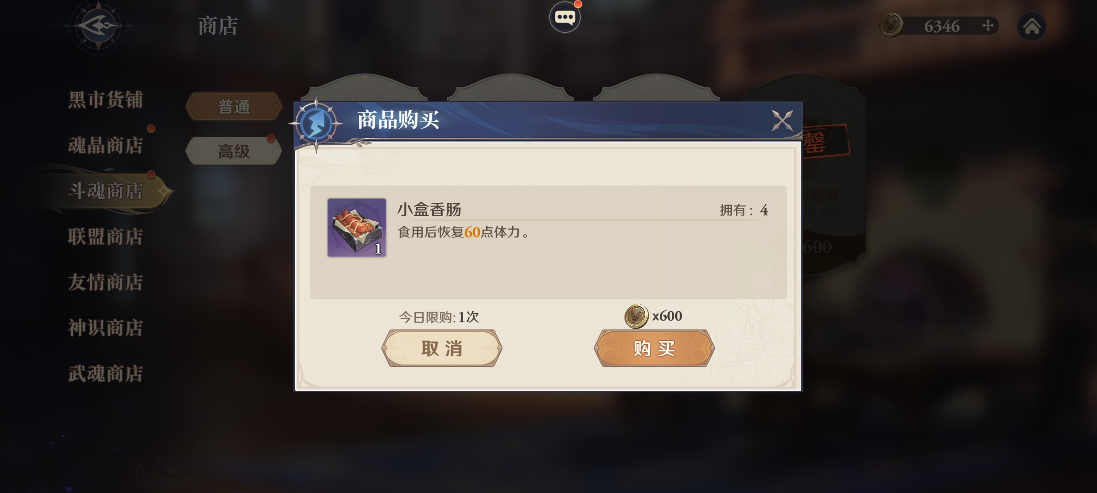Click the plus icon beside 6346 coins
Screen dimensions: 1097x493
click(988, 26)
